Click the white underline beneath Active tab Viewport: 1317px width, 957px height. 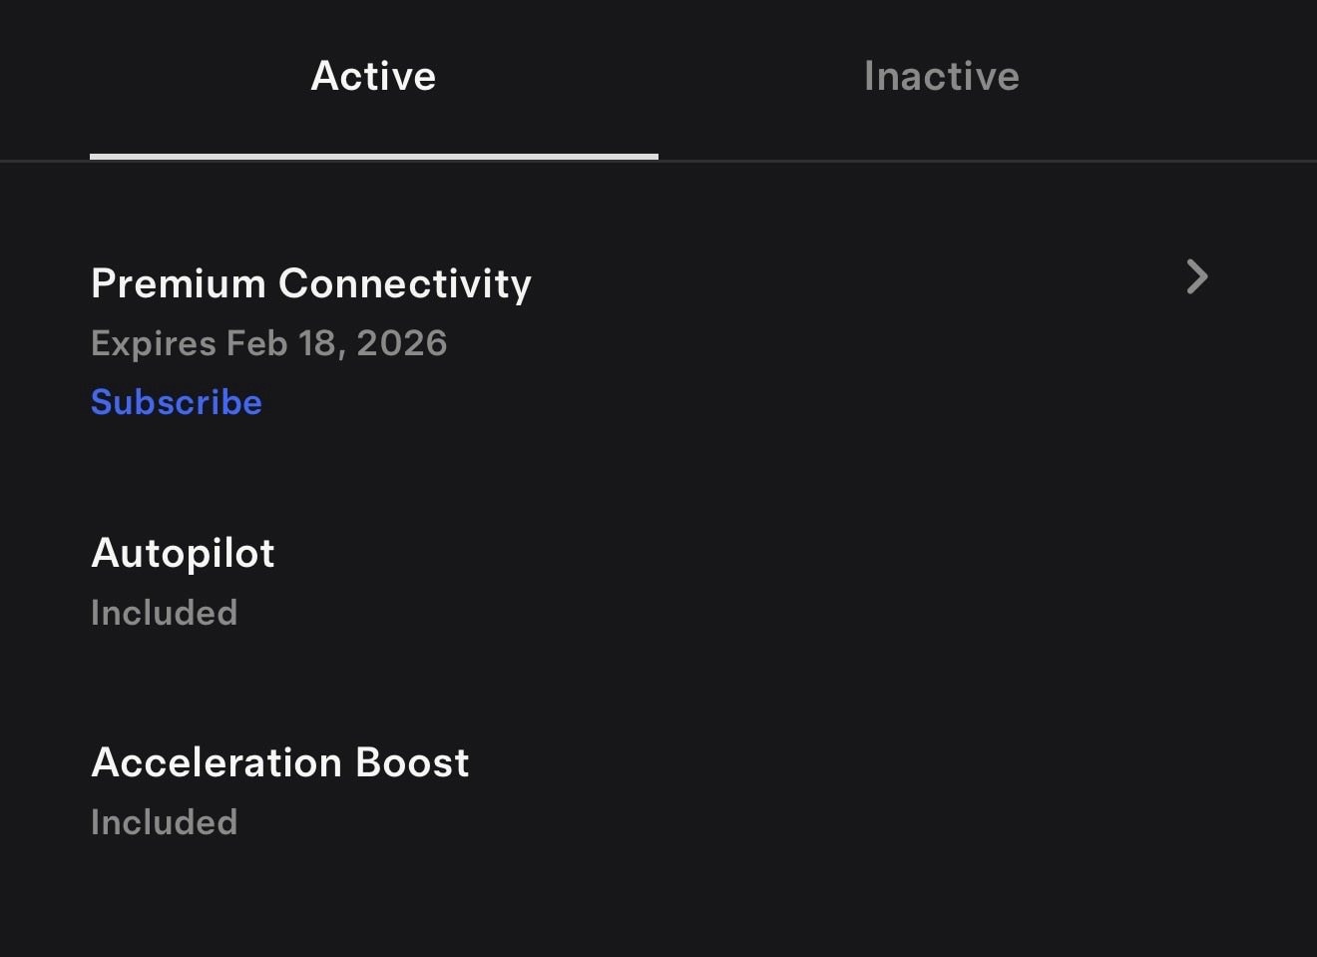(373, 157)
